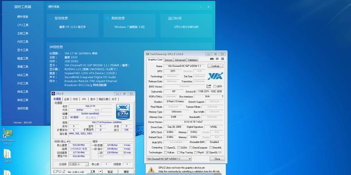Open the setfsb folder on desktop
Screen dimensions: 351x175
[x=7, y=156]
